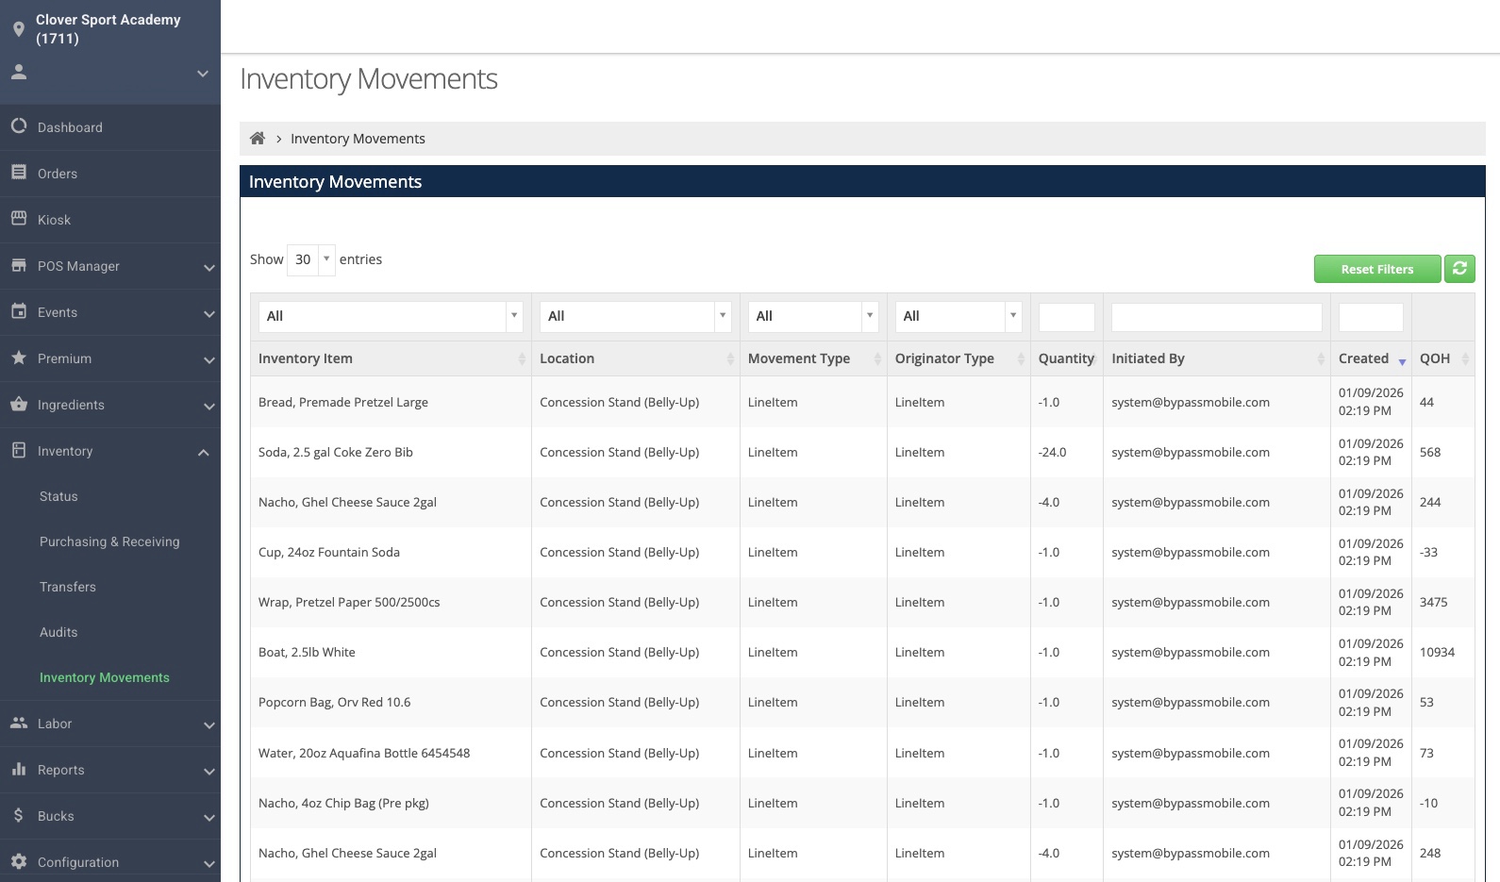Click the location pin icon beside Clover Sport Academy
Image resolution: width=1500 pixels, height=882 pixels.
point(19,29)
